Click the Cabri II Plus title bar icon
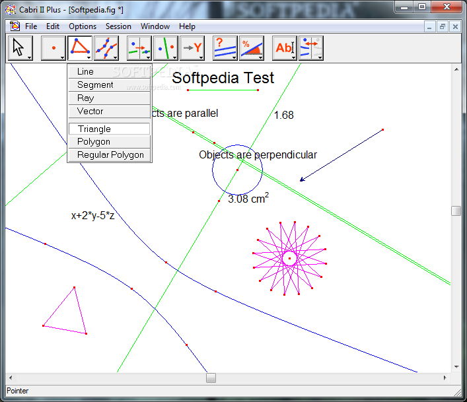Image resolution: width=467 pixels, height=402 pixels. [x=11, y=9]
